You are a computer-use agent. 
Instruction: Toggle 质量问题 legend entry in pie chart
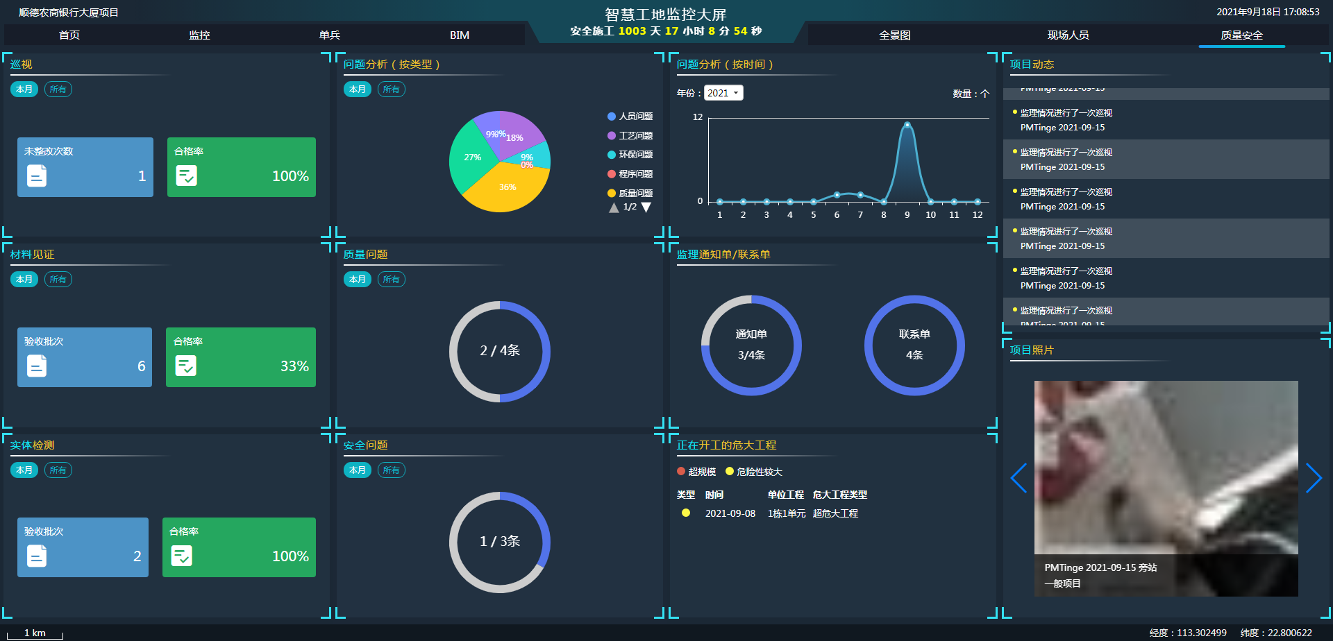[x=630, y=194]
